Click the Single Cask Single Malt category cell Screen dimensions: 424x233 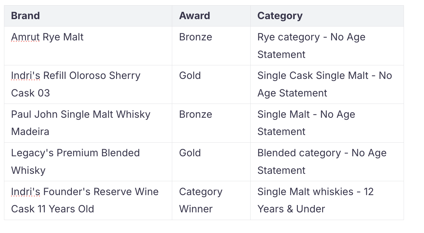pyautogui.click(x=324, y=84)
